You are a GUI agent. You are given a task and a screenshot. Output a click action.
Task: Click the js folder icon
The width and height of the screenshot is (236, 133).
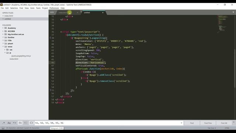click(x=7, y=53)
